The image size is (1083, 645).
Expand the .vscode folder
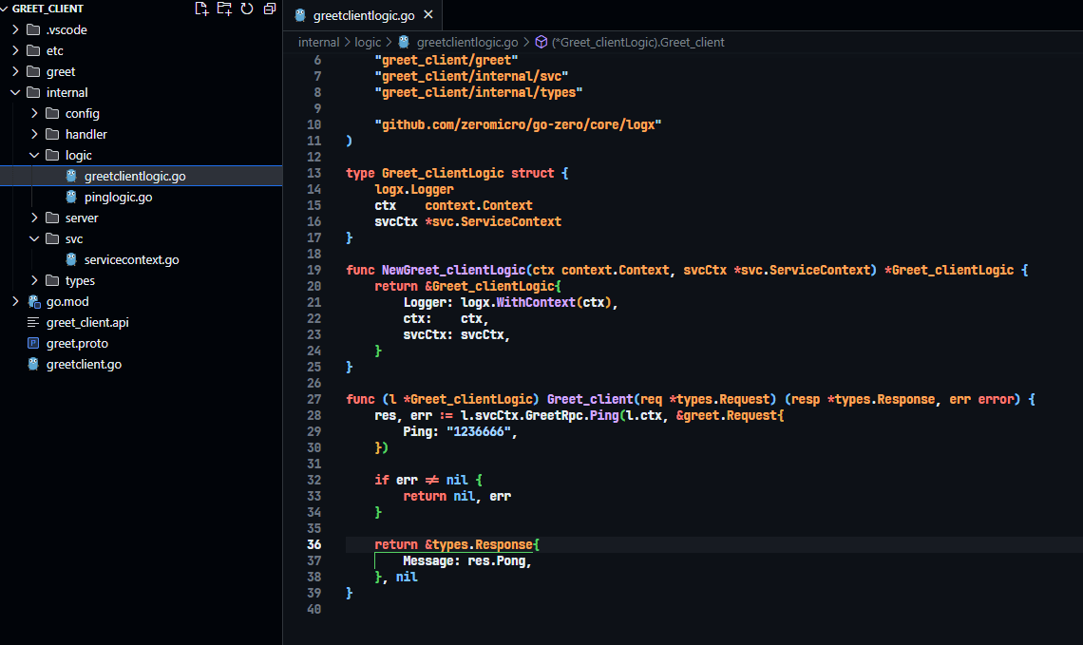pyautogui.click(x=15, y=29)
